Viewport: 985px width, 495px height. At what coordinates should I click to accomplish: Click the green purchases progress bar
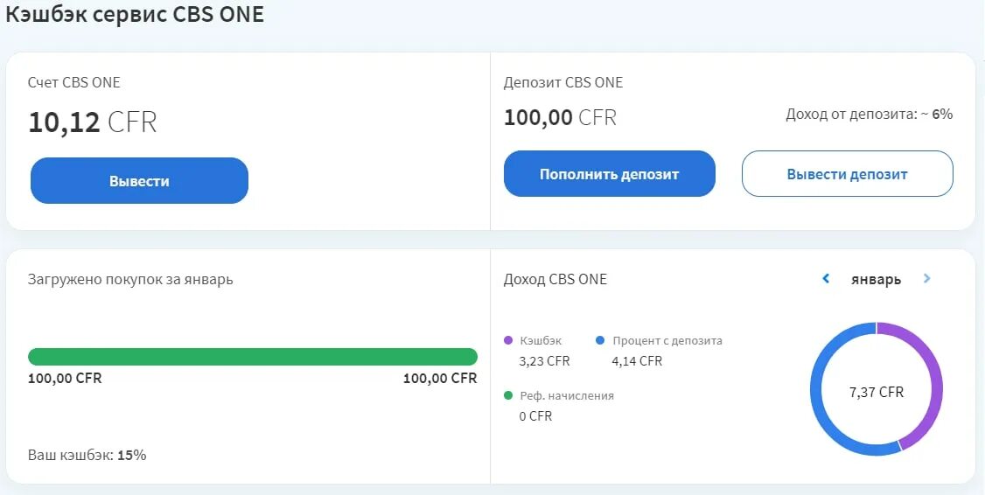[252, 357]
